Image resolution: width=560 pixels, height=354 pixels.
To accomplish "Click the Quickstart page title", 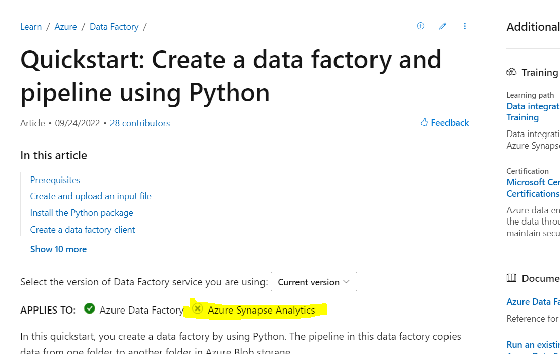I will 231,76.
